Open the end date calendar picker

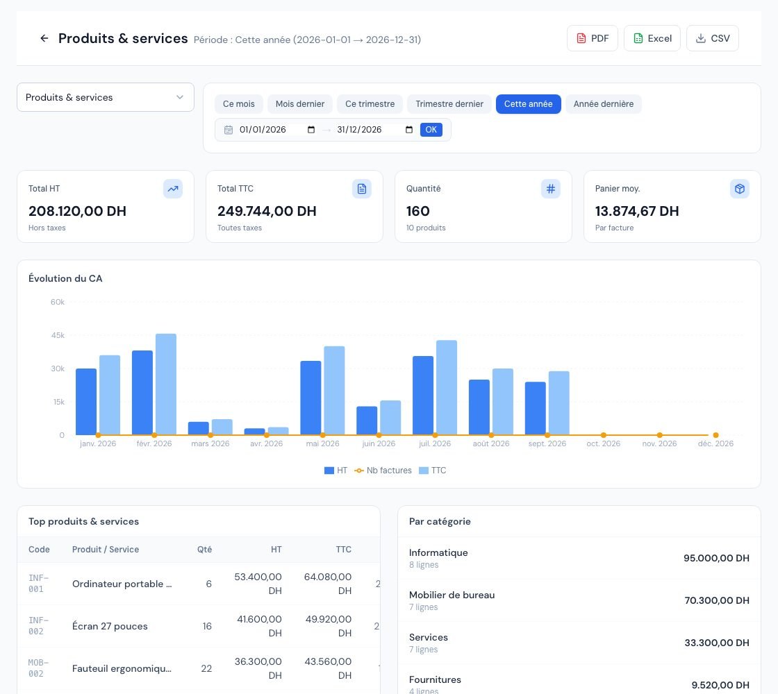point(409,130)
